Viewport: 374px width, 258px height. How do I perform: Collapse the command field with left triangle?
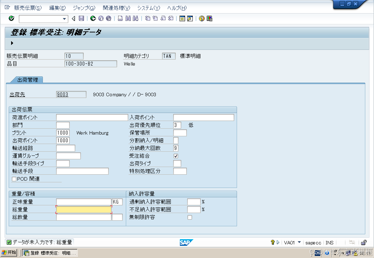74,18
